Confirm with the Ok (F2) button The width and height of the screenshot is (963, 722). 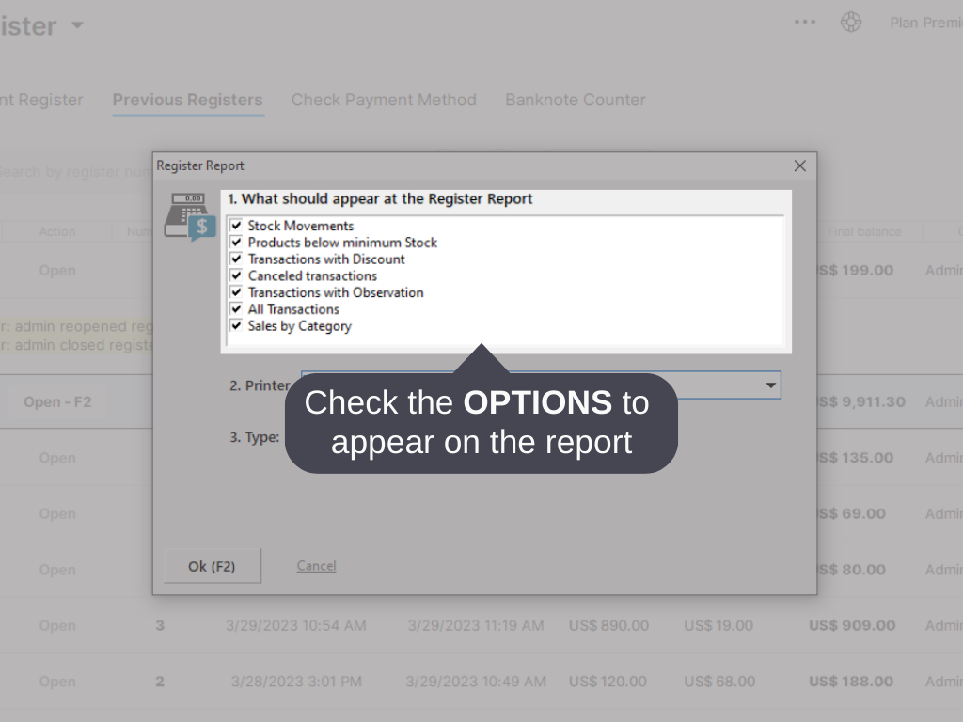pyautogui.click(x=212, y=566)
